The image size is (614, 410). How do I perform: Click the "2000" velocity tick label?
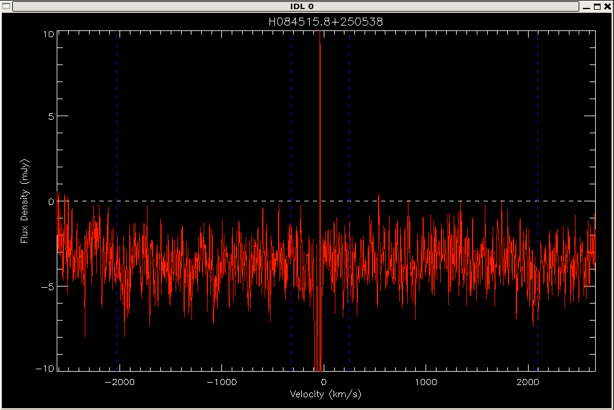pos(528,382)
